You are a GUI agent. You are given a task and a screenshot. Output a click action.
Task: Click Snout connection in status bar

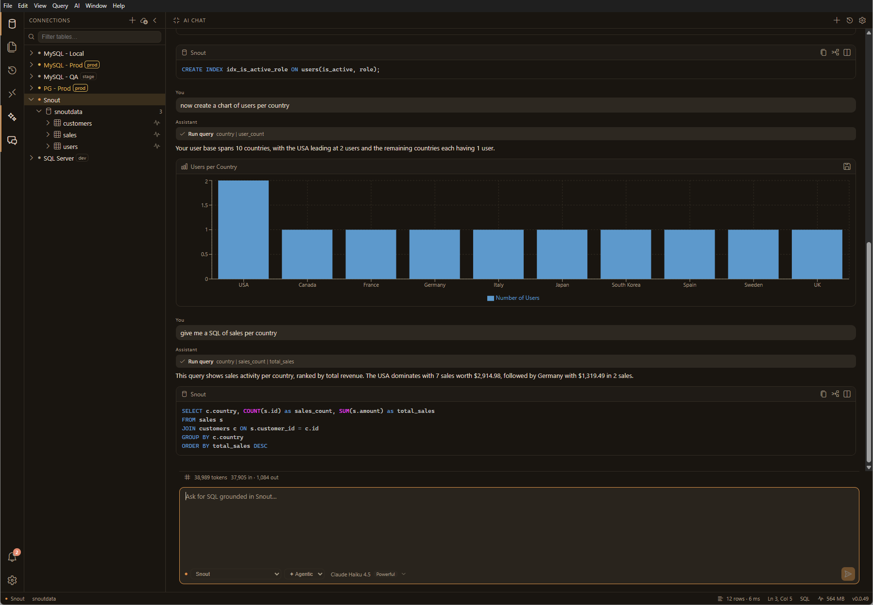15,599
